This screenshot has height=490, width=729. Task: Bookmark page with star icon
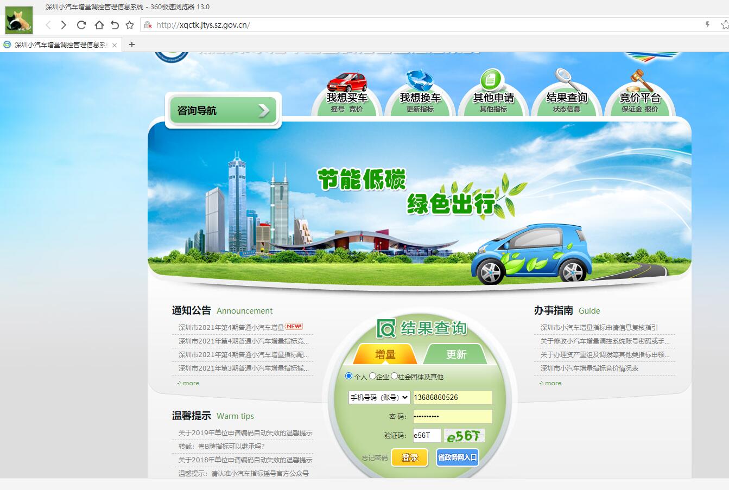130,25
